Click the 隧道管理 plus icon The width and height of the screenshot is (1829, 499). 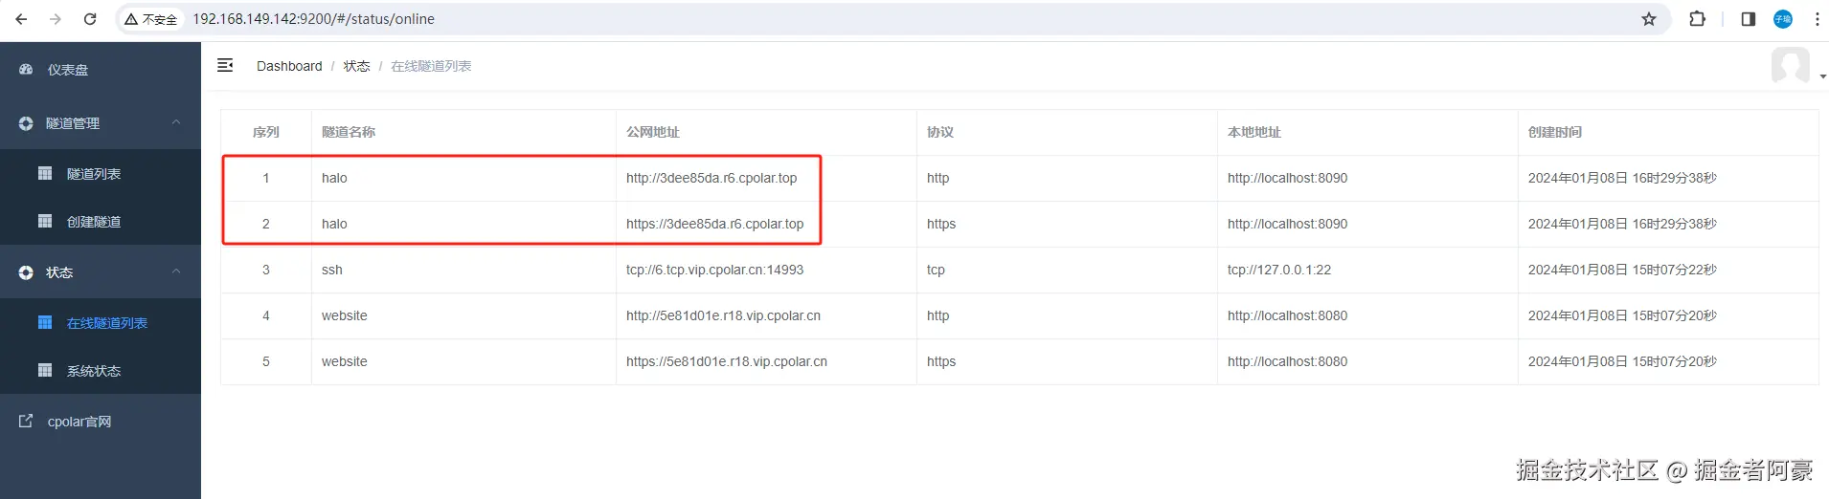point(26,123)
